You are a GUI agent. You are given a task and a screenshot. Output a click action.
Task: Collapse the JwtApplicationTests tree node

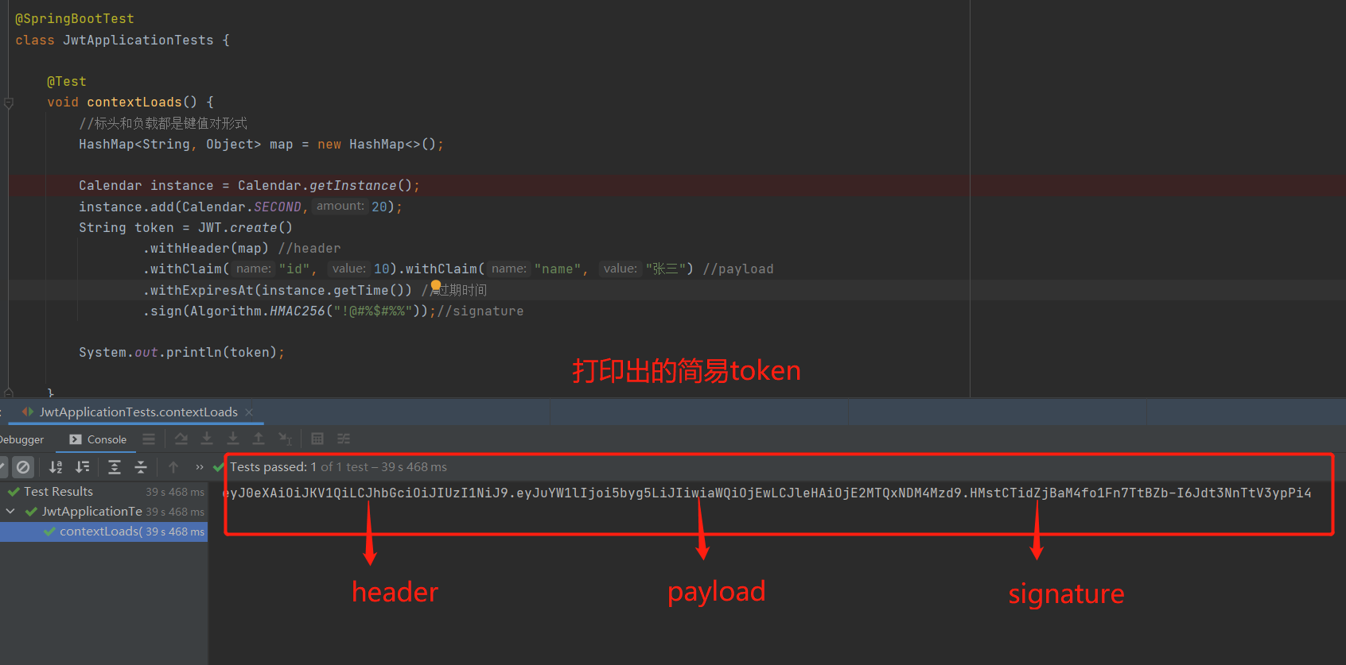[x=10, y=512]
